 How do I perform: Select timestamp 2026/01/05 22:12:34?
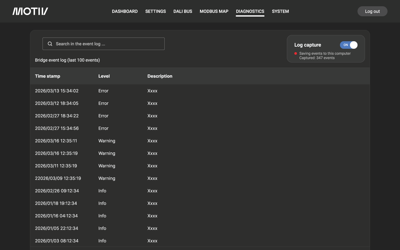pos(57,228)
